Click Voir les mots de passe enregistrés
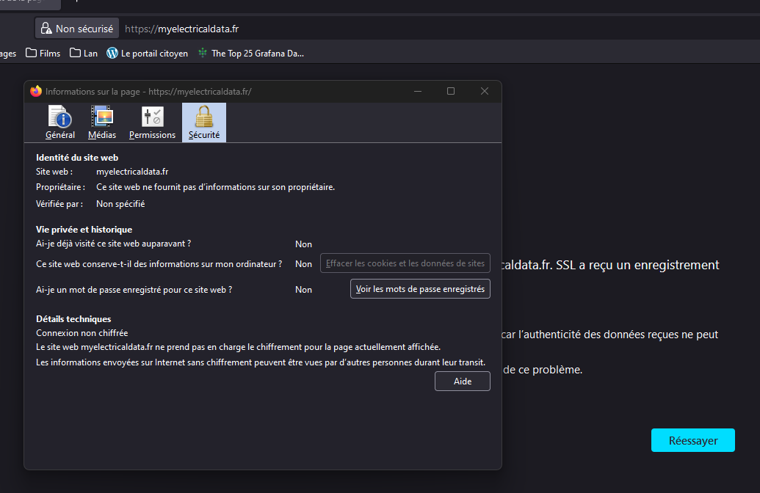This screenshot has height=493, width=760. pyautogui.click(x=419, y=288)
